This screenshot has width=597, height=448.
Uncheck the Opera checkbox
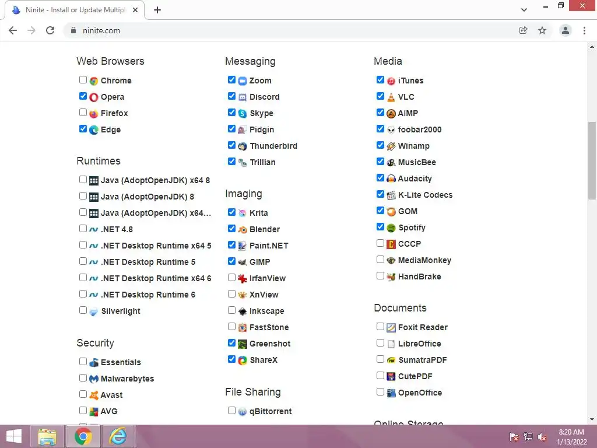coord(83,96)
